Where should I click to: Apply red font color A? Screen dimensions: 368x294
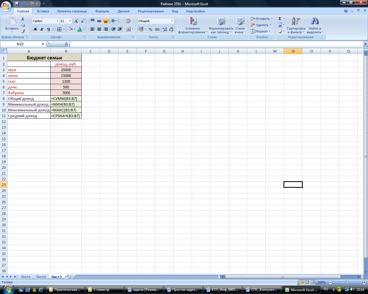pyautogui.click(x=80, y=29)
